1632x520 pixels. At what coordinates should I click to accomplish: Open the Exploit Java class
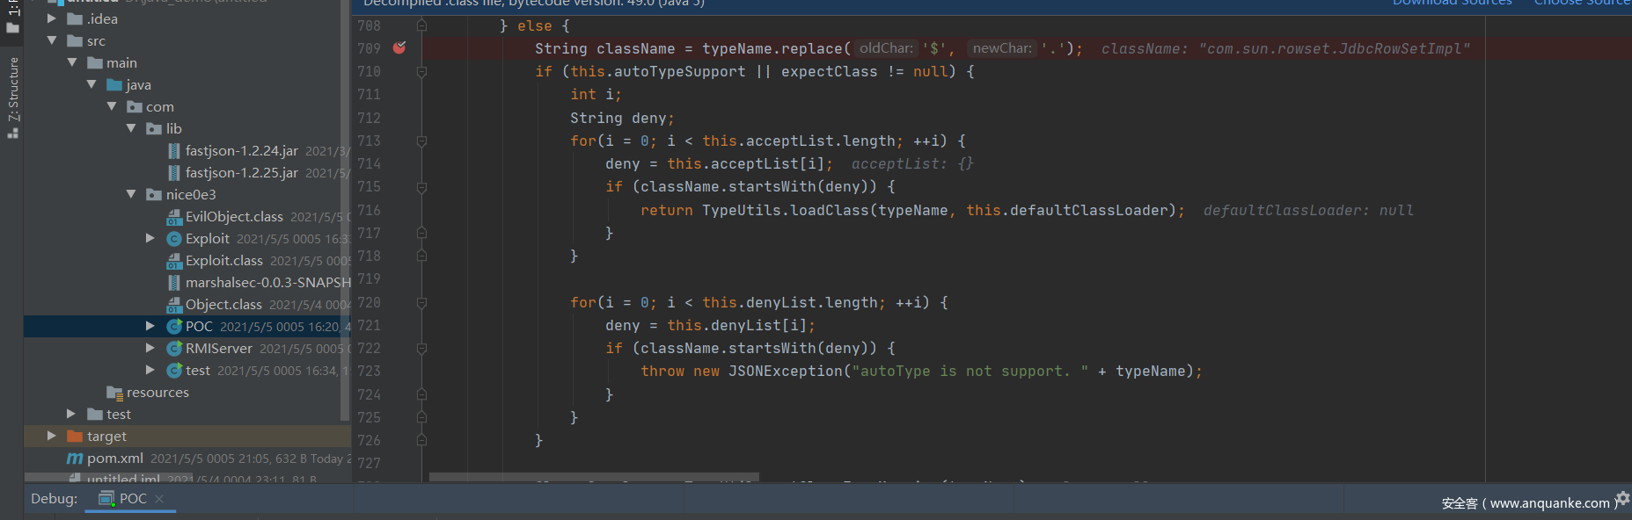click(207, 239)
